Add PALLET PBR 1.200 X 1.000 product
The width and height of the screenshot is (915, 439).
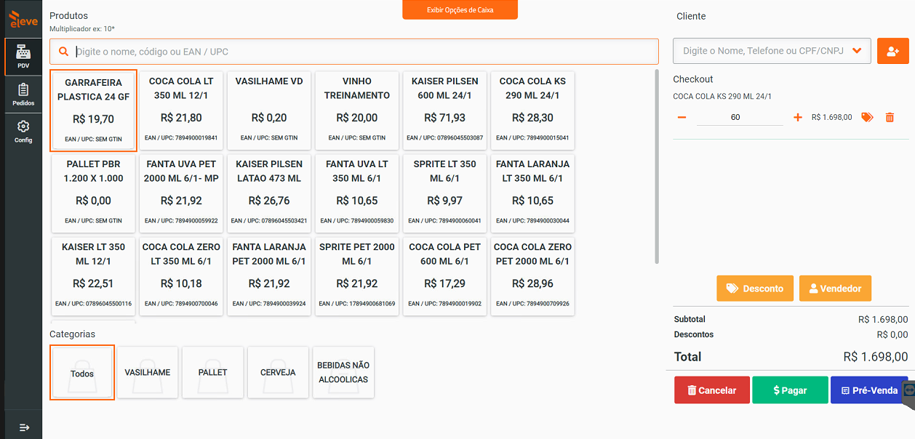[93, 193]
